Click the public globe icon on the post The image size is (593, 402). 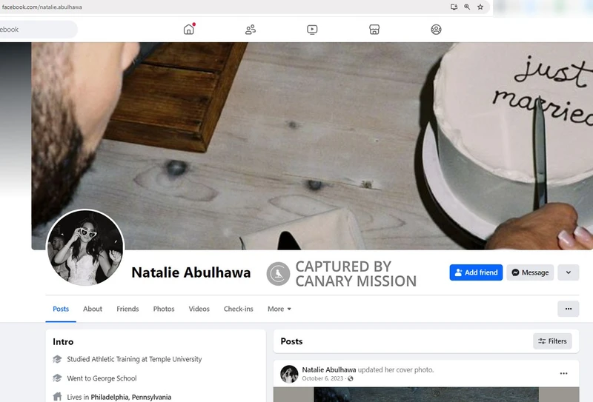click(x=351, y=378)
